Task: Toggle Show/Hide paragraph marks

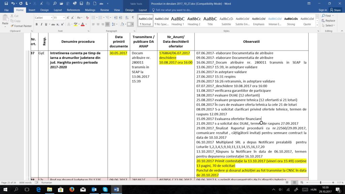Action: click(x=133, y=18)
